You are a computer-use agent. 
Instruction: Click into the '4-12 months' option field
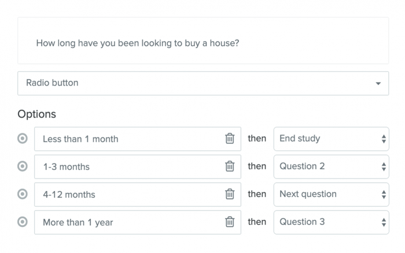tap(127, 194)
